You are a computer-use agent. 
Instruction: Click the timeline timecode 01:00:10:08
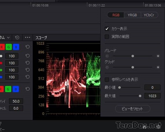41,5
